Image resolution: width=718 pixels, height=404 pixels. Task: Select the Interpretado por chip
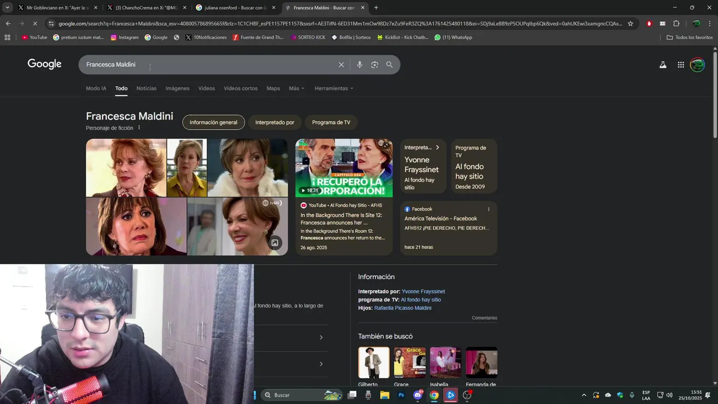click(275, 122)
